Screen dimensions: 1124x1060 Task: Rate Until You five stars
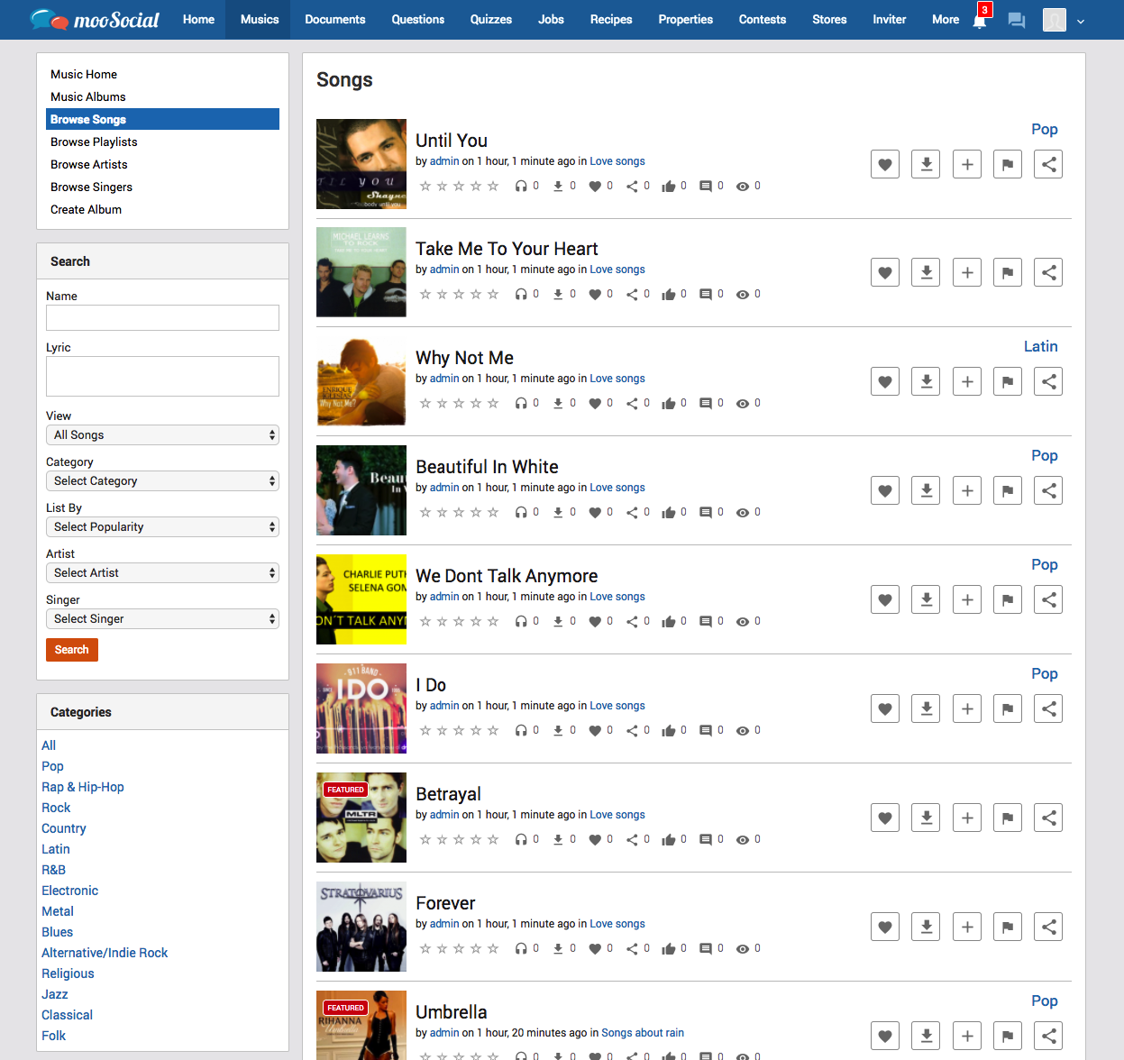coord(493,187)
